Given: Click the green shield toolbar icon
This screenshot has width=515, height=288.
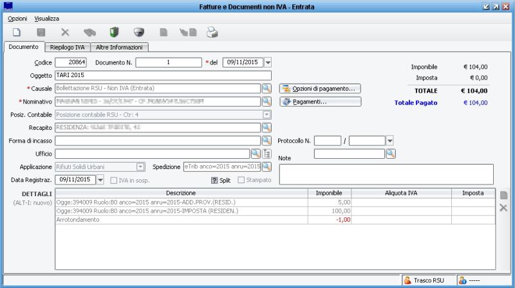Looking at the screenshot, I should (114, 32).
